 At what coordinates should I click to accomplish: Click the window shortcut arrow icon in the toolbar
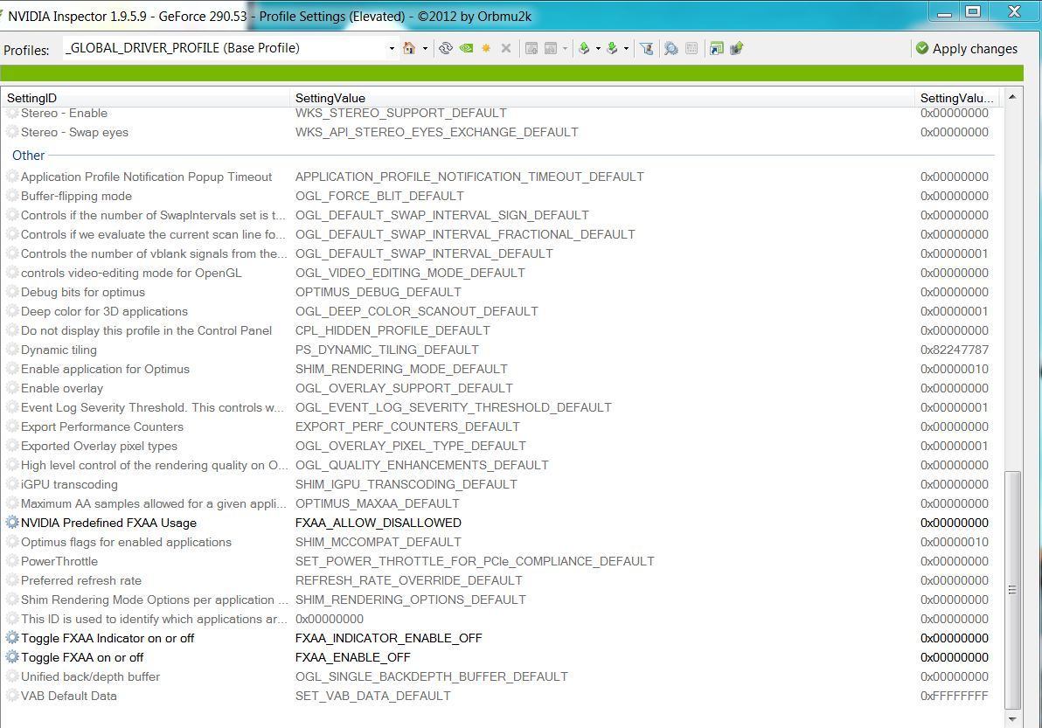click(717, 48)
